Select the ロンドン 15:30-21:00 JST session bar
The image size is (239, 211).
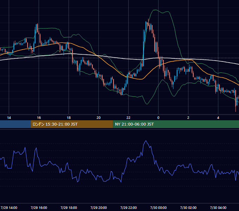pyautogui.click(x=72, y=124)
